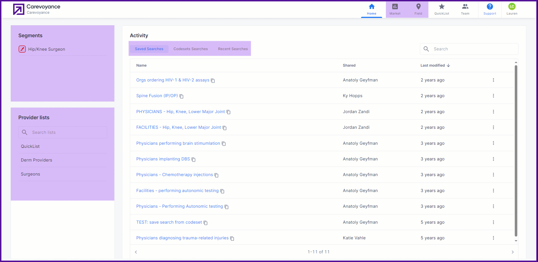The width and height of the screenshot is (538, 262).
Task: Open more options for TEST: save search row
Action: 493,222
